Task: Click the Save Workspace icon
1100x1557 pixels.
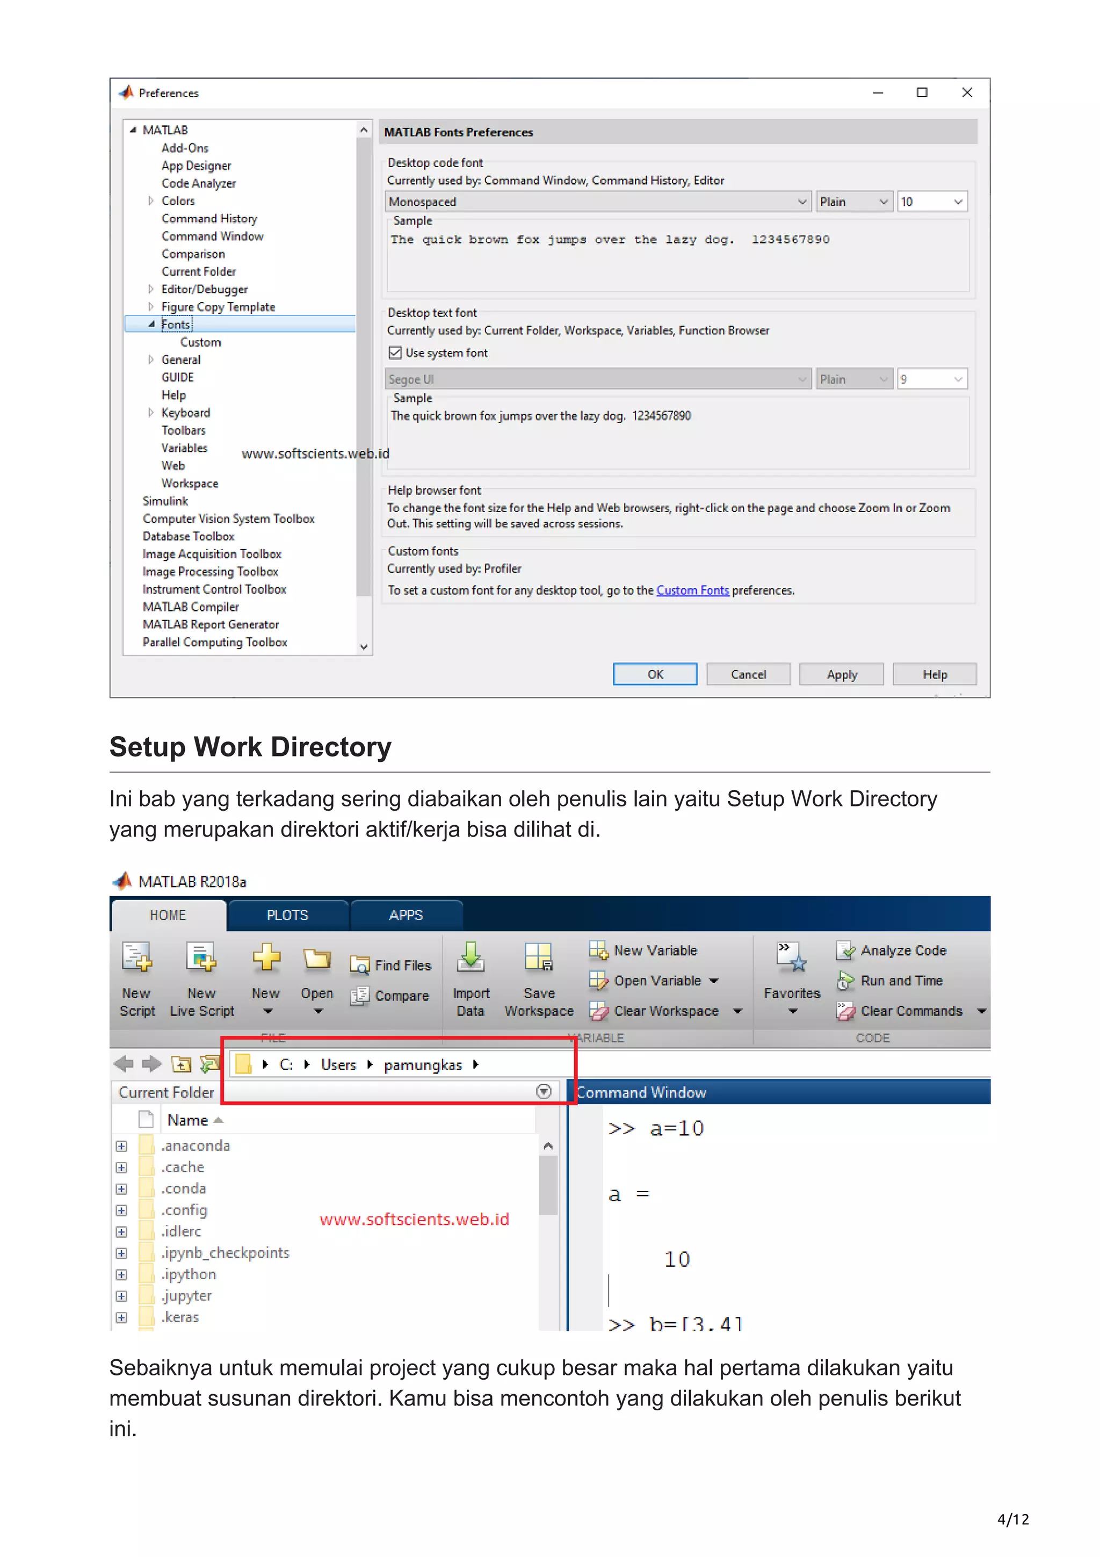Action: pos(539,957)
